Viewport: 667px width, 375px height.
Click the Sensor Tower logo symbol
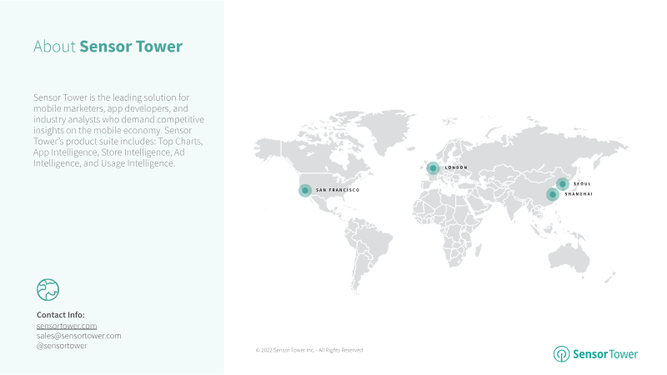click(x=561, y=354)
